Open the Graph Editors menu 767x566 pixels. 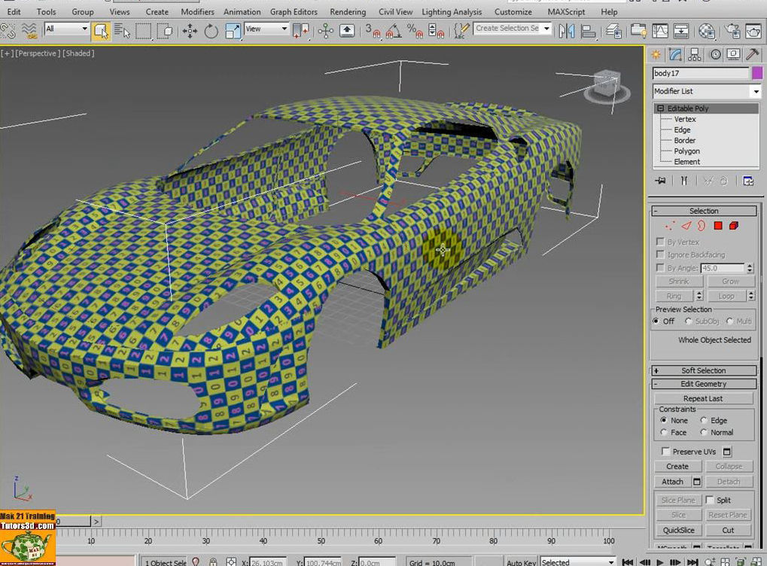pyautogui.click(x=294, y=12)
